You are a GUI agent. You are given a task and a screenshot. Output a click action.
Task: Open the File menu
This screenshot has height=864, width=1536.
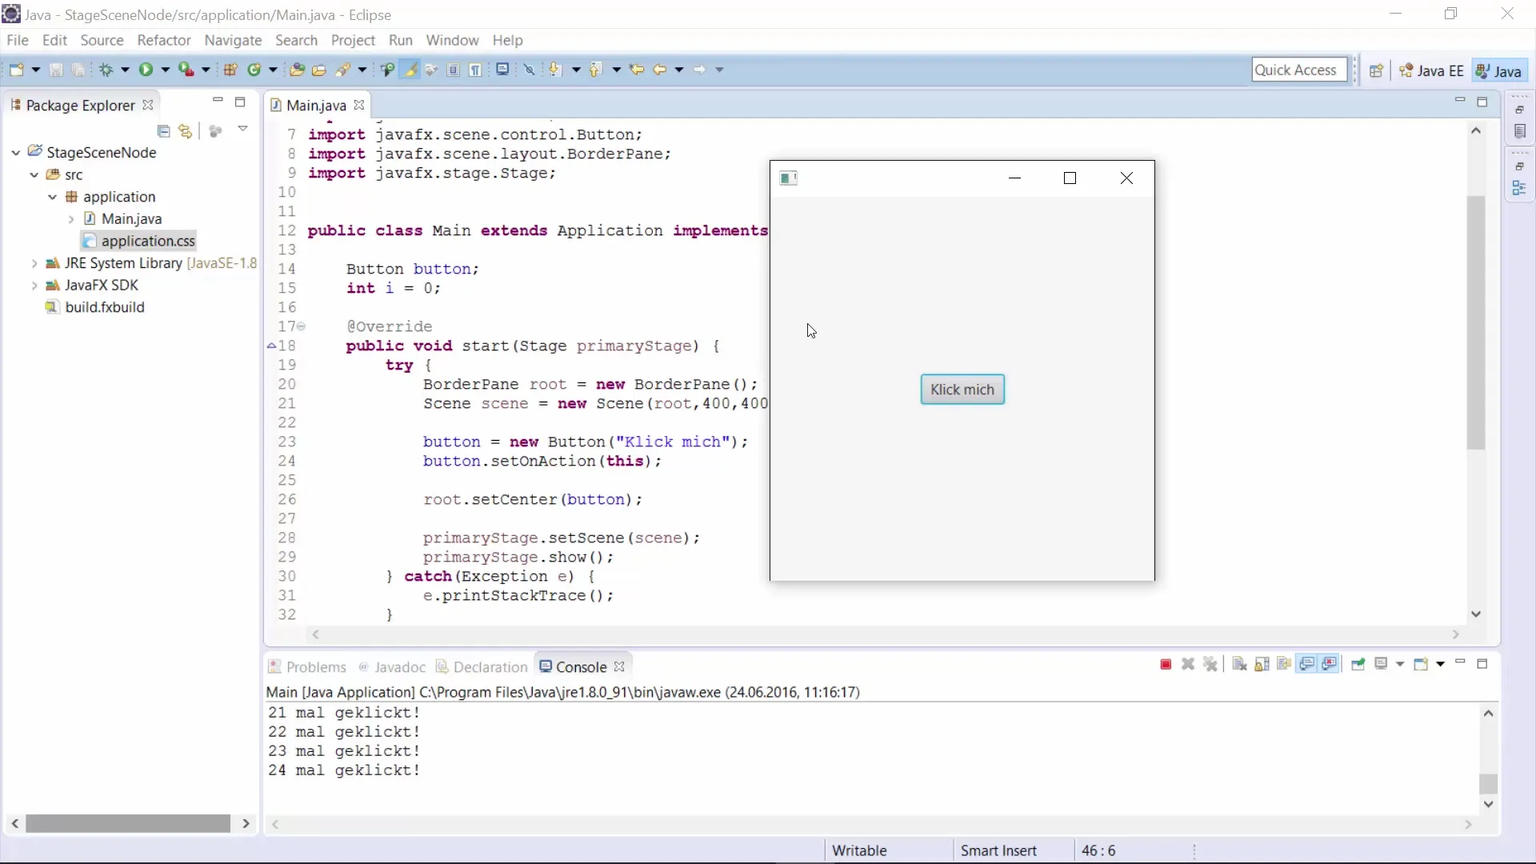(x=18, y=40)
